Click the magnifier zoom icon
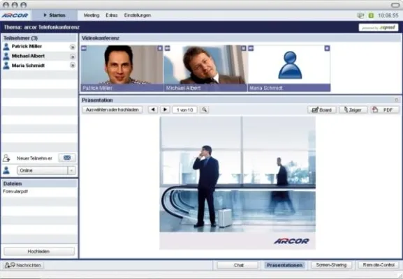 coord(205,110)
